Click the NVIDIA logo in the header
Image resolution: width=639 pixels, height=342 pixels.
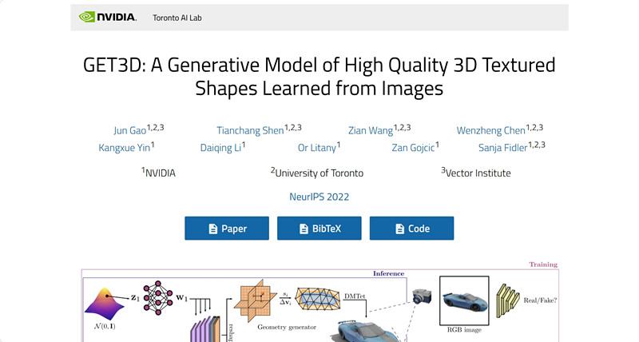coord(108,17)
